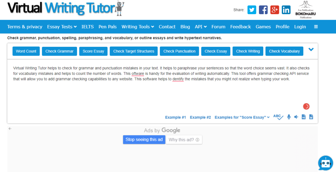
Task: Click the Why this ad? button
Action: tap(184, 140)
